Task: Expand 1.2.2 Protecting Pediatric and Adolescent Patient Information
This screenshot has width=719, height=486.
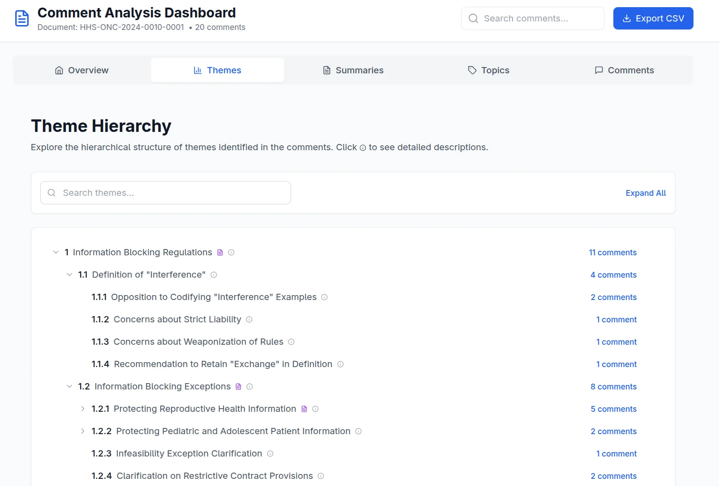Action: pyautogui.click(x=83, y=431)
